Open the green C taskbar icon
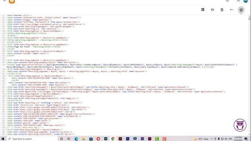This screenshot has width=251, height=141. click(157, 139)
